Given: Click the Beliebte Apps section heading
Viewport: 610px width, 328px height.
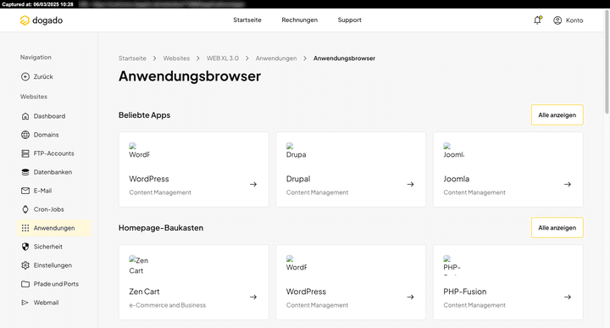Looking at the screenshot, I should pos(144,115).
